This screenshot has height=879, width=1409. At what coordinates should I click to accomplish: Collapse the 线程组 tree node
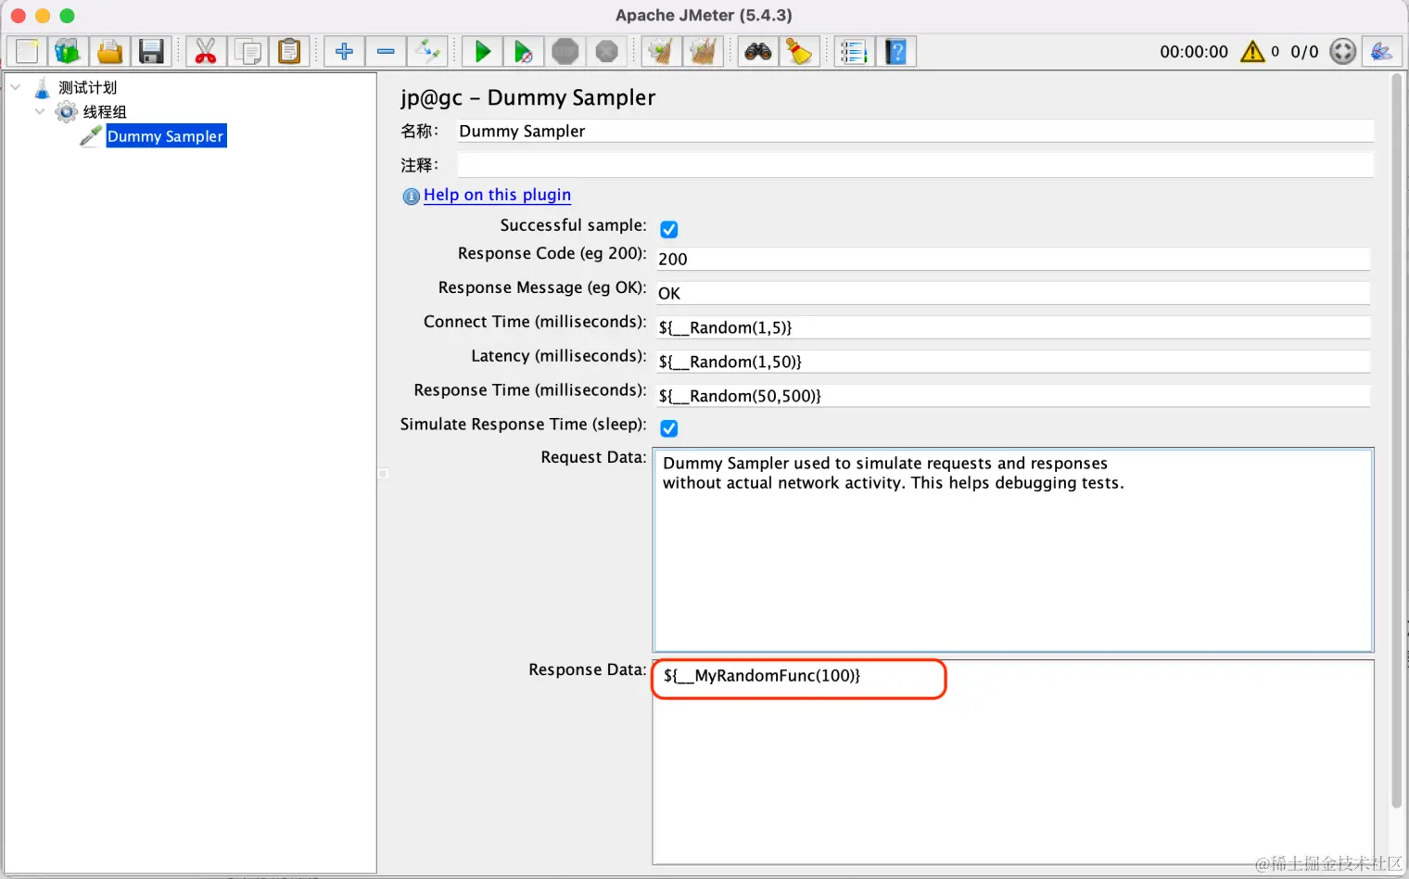40,111
